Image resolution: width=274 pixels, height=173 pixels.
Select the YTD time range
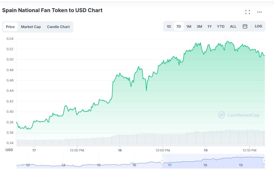221,27
